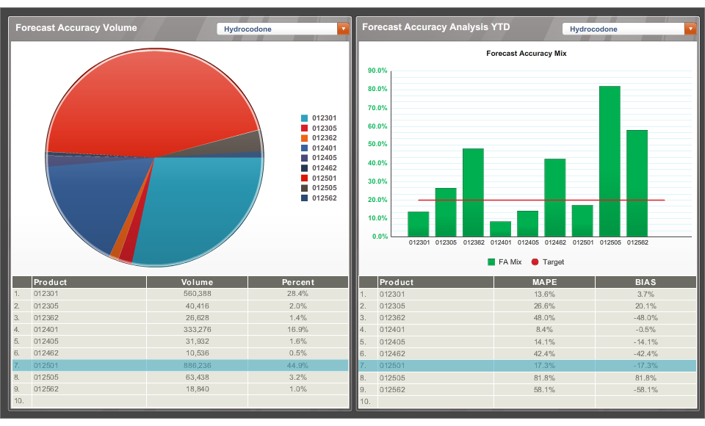Open the right Hydrocodone product dropdown

(x=624, y=28)
